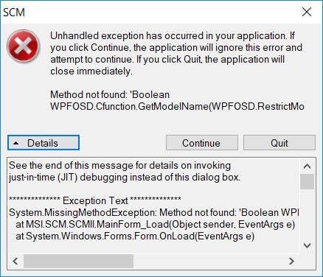Viewport: 323px width, 277px height.
Task: Close the SCM dialog window
Action: tap(307, 12)
